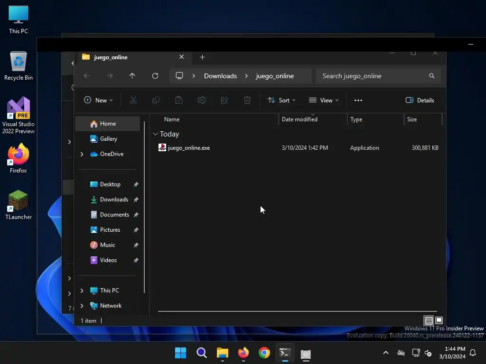This screenshot has height=364, width=486.
Task: Click the Paste clipboard icon
Action: (179, 100)
